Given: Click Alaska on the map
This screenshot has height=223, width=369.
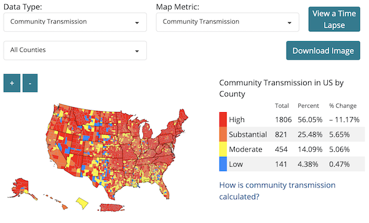Looking at the screenshot, I should 21,187.
